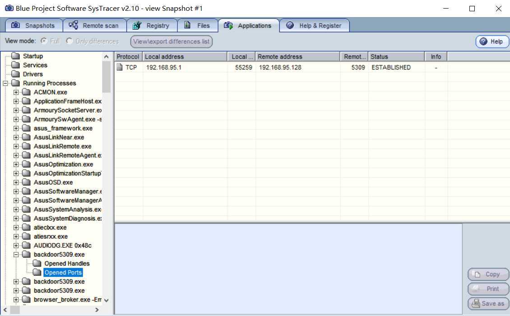Click the tree scroll up arrow
510x316 pixels.
click(x=107, y=56)
